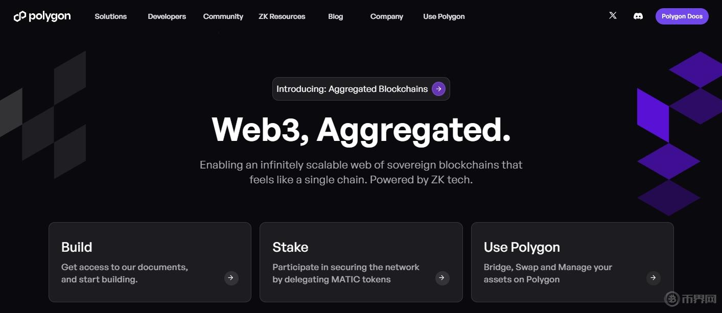Open the Use Polygon card heading
Viewport: 722px width, 313px height.
click(521, 247)
